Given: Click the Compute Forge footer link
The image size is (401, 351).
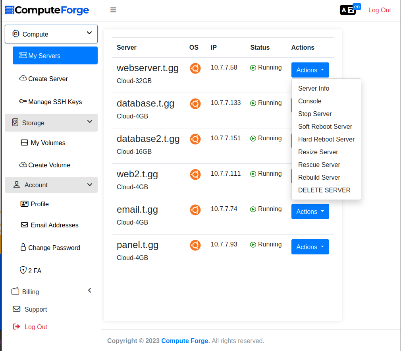Looking at the screenshot, I should point(185,341).
